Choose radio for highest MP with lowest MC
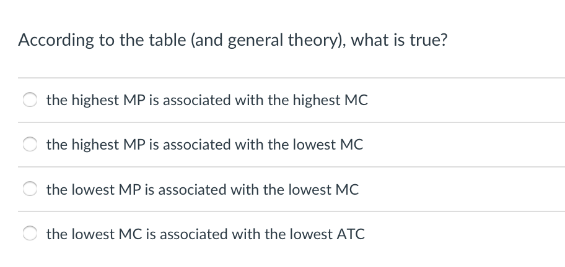 click(30, 145)
